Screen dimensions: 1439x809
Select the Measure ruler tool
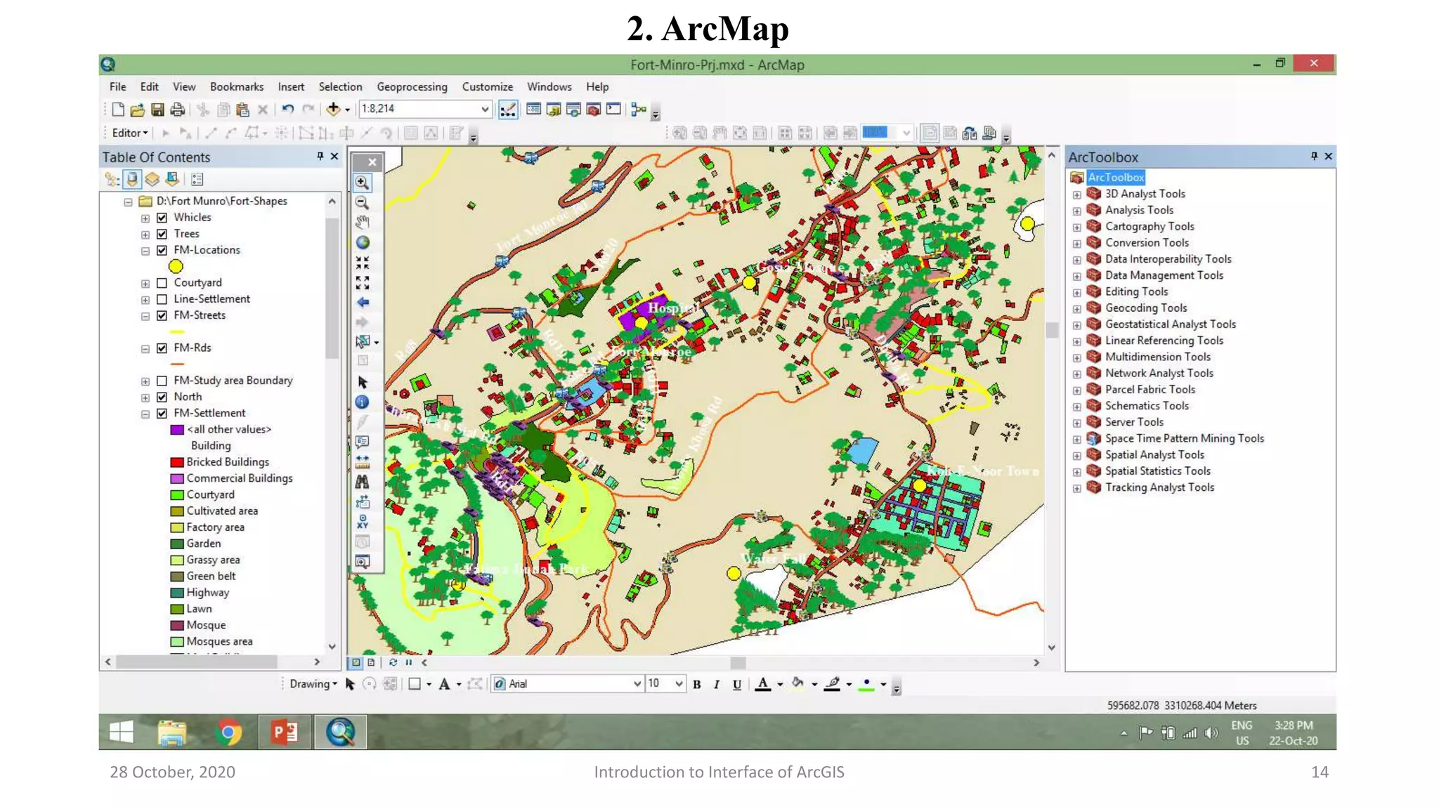click(x=363, y=462)
